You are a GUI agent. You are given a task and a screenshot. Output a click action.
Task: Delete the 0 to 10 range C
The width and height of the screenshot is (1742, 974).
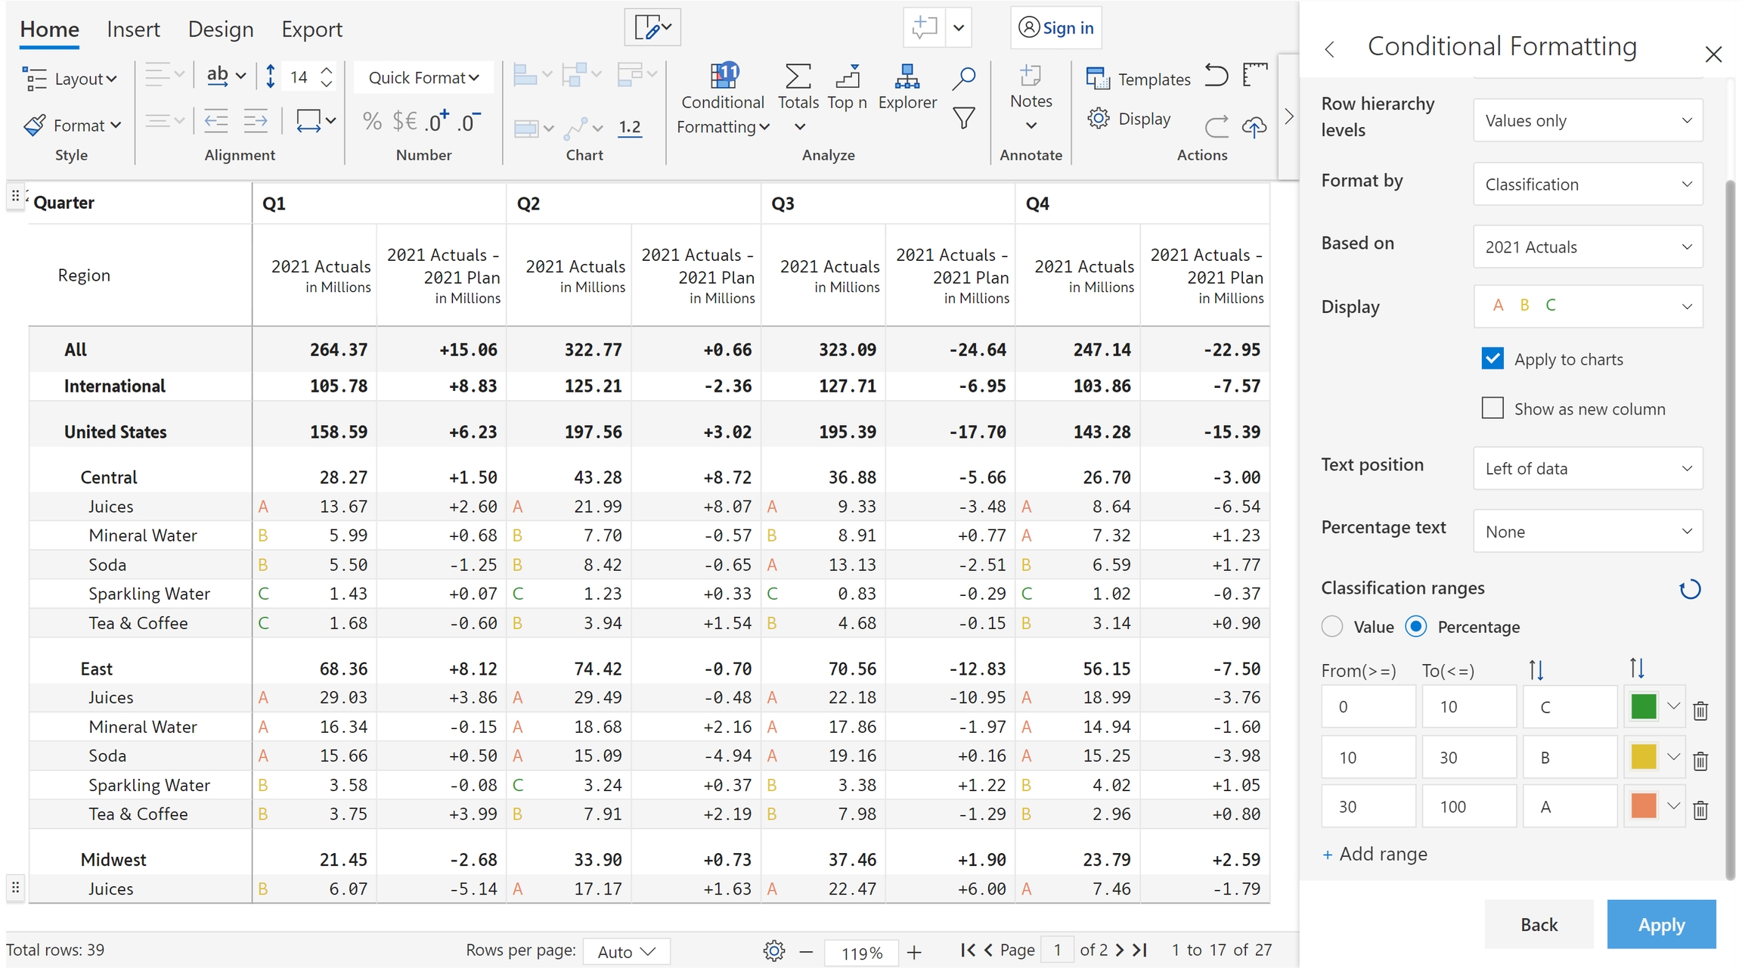click(x=1700, y=710)
